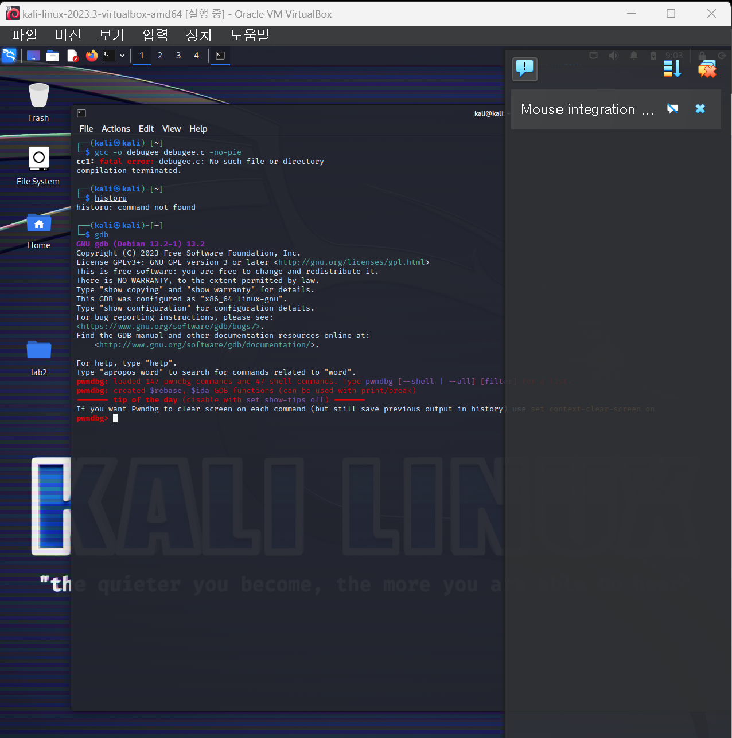Launch the text editor panel icon
The image size is (732, 738).
72,56
